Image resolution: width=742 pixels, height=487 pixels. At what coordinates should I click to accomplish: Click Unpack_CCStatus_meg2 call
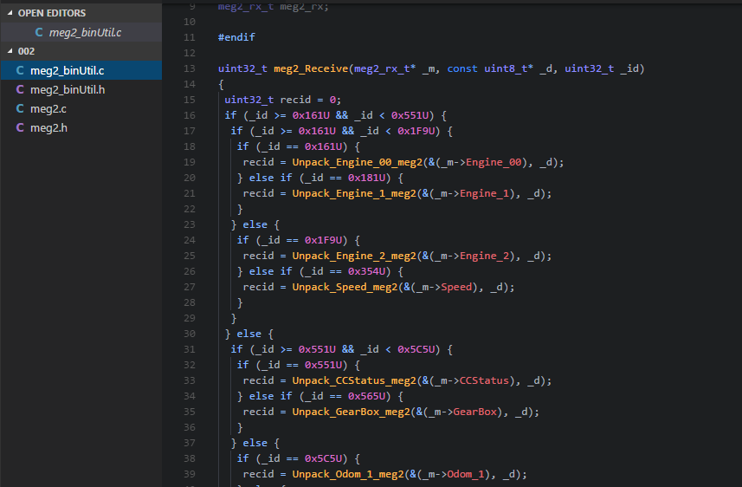[354, 380]
